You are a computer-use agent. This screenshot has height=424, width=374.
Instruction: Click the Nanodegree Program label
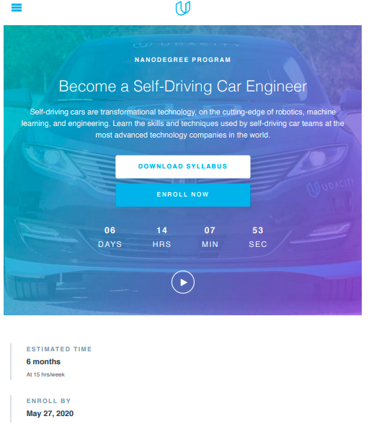coord(183,60)
